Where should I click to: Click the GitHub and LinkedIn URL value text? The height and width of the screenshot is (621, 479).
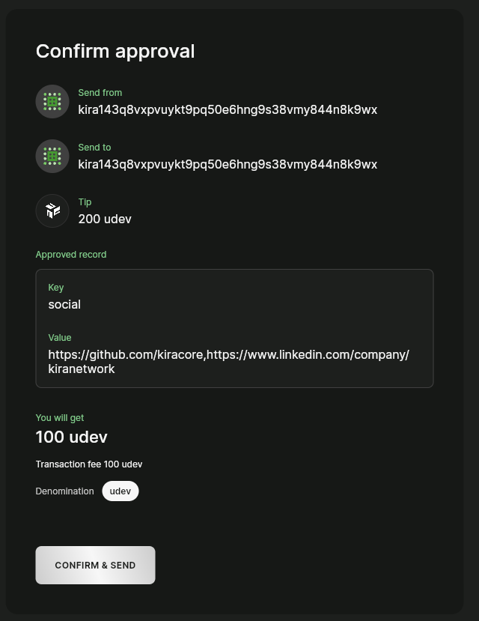point(228,361)
